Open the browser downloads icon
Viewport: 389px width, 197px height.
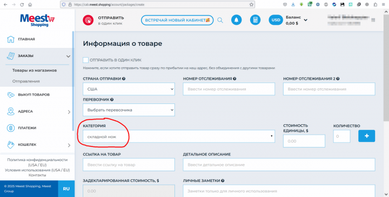293,4
